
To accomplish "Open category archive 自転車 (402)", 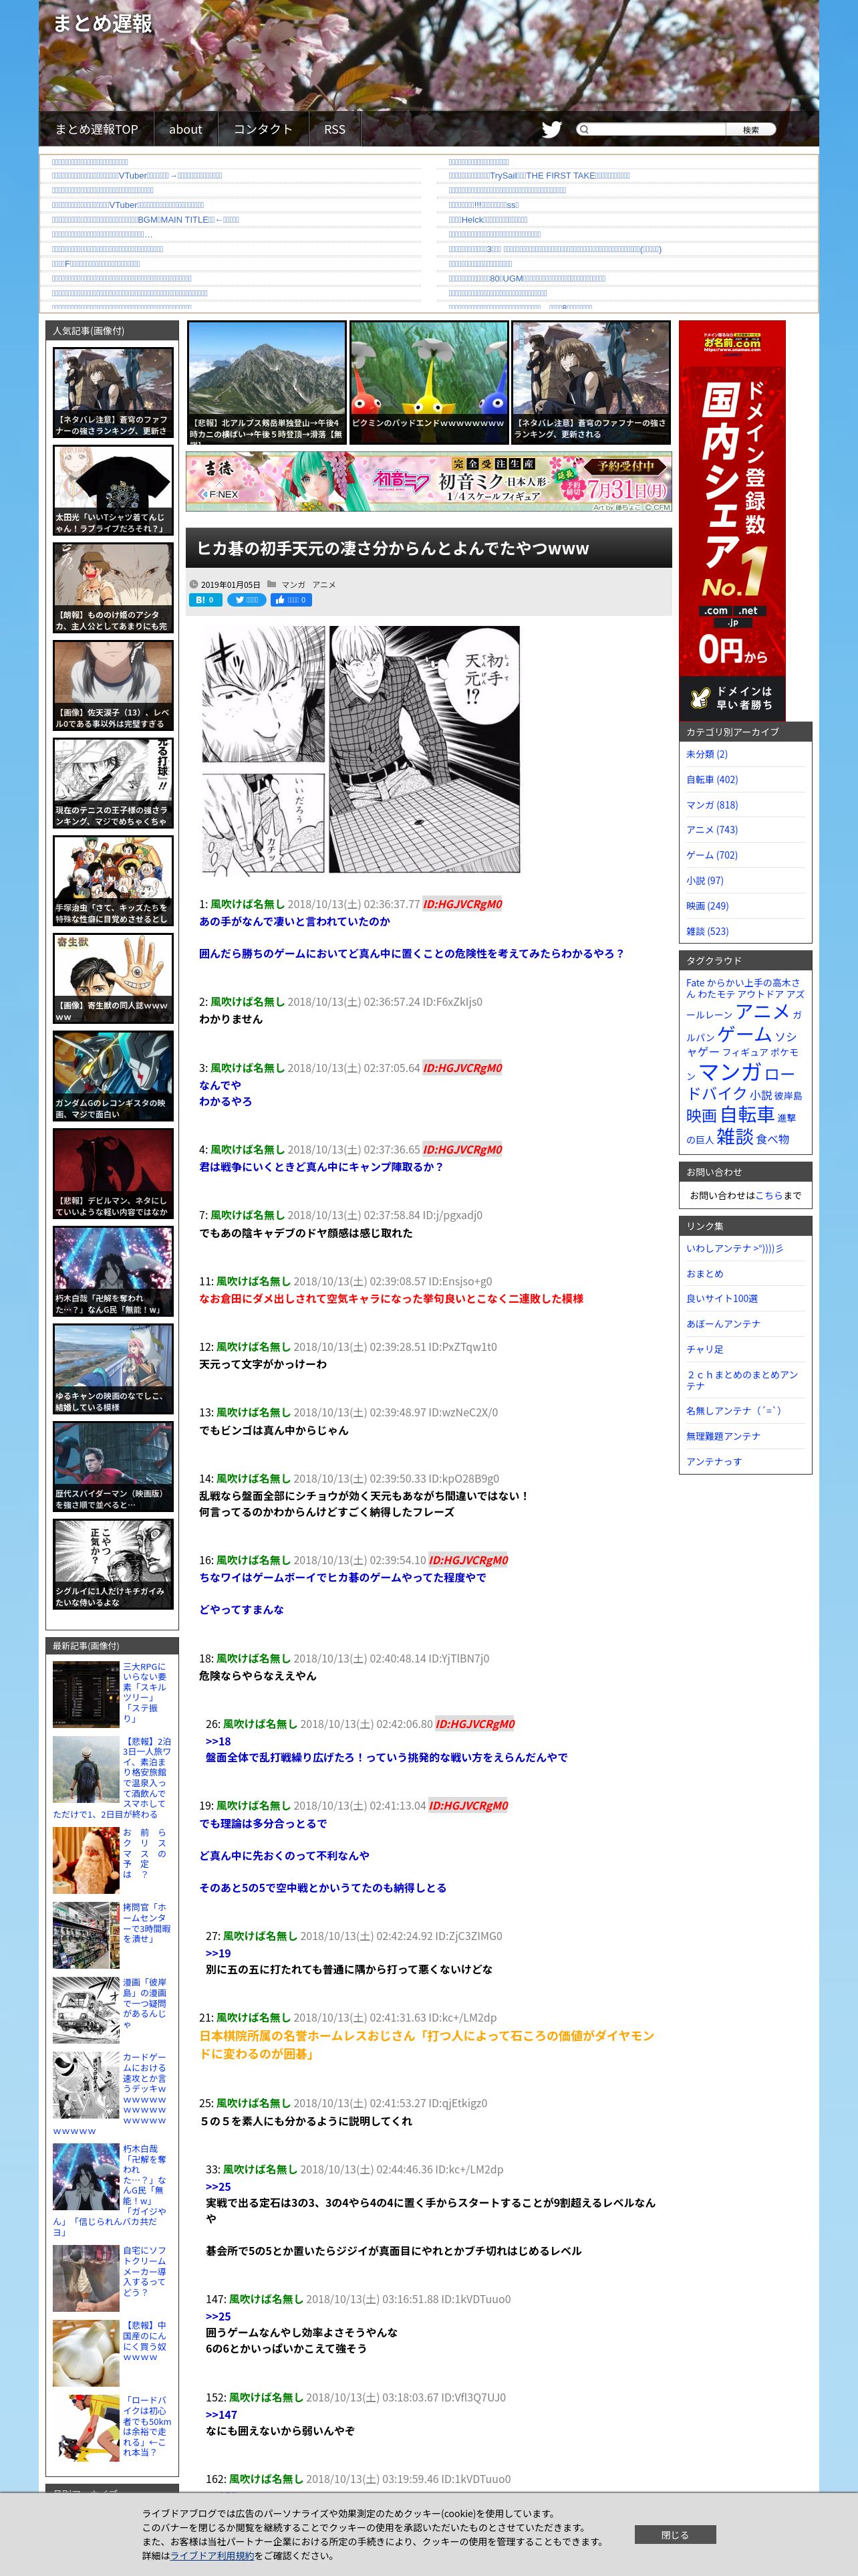I will [712, 779].
